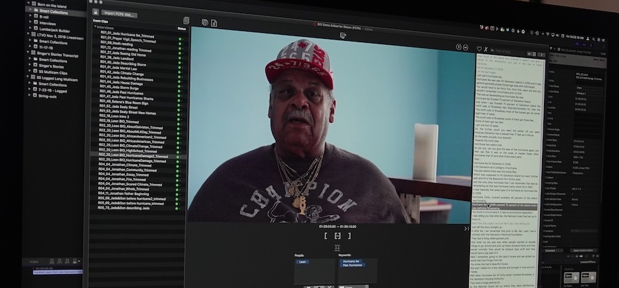Select the 7-22-16 - Logged event

[x=53, y=90]
